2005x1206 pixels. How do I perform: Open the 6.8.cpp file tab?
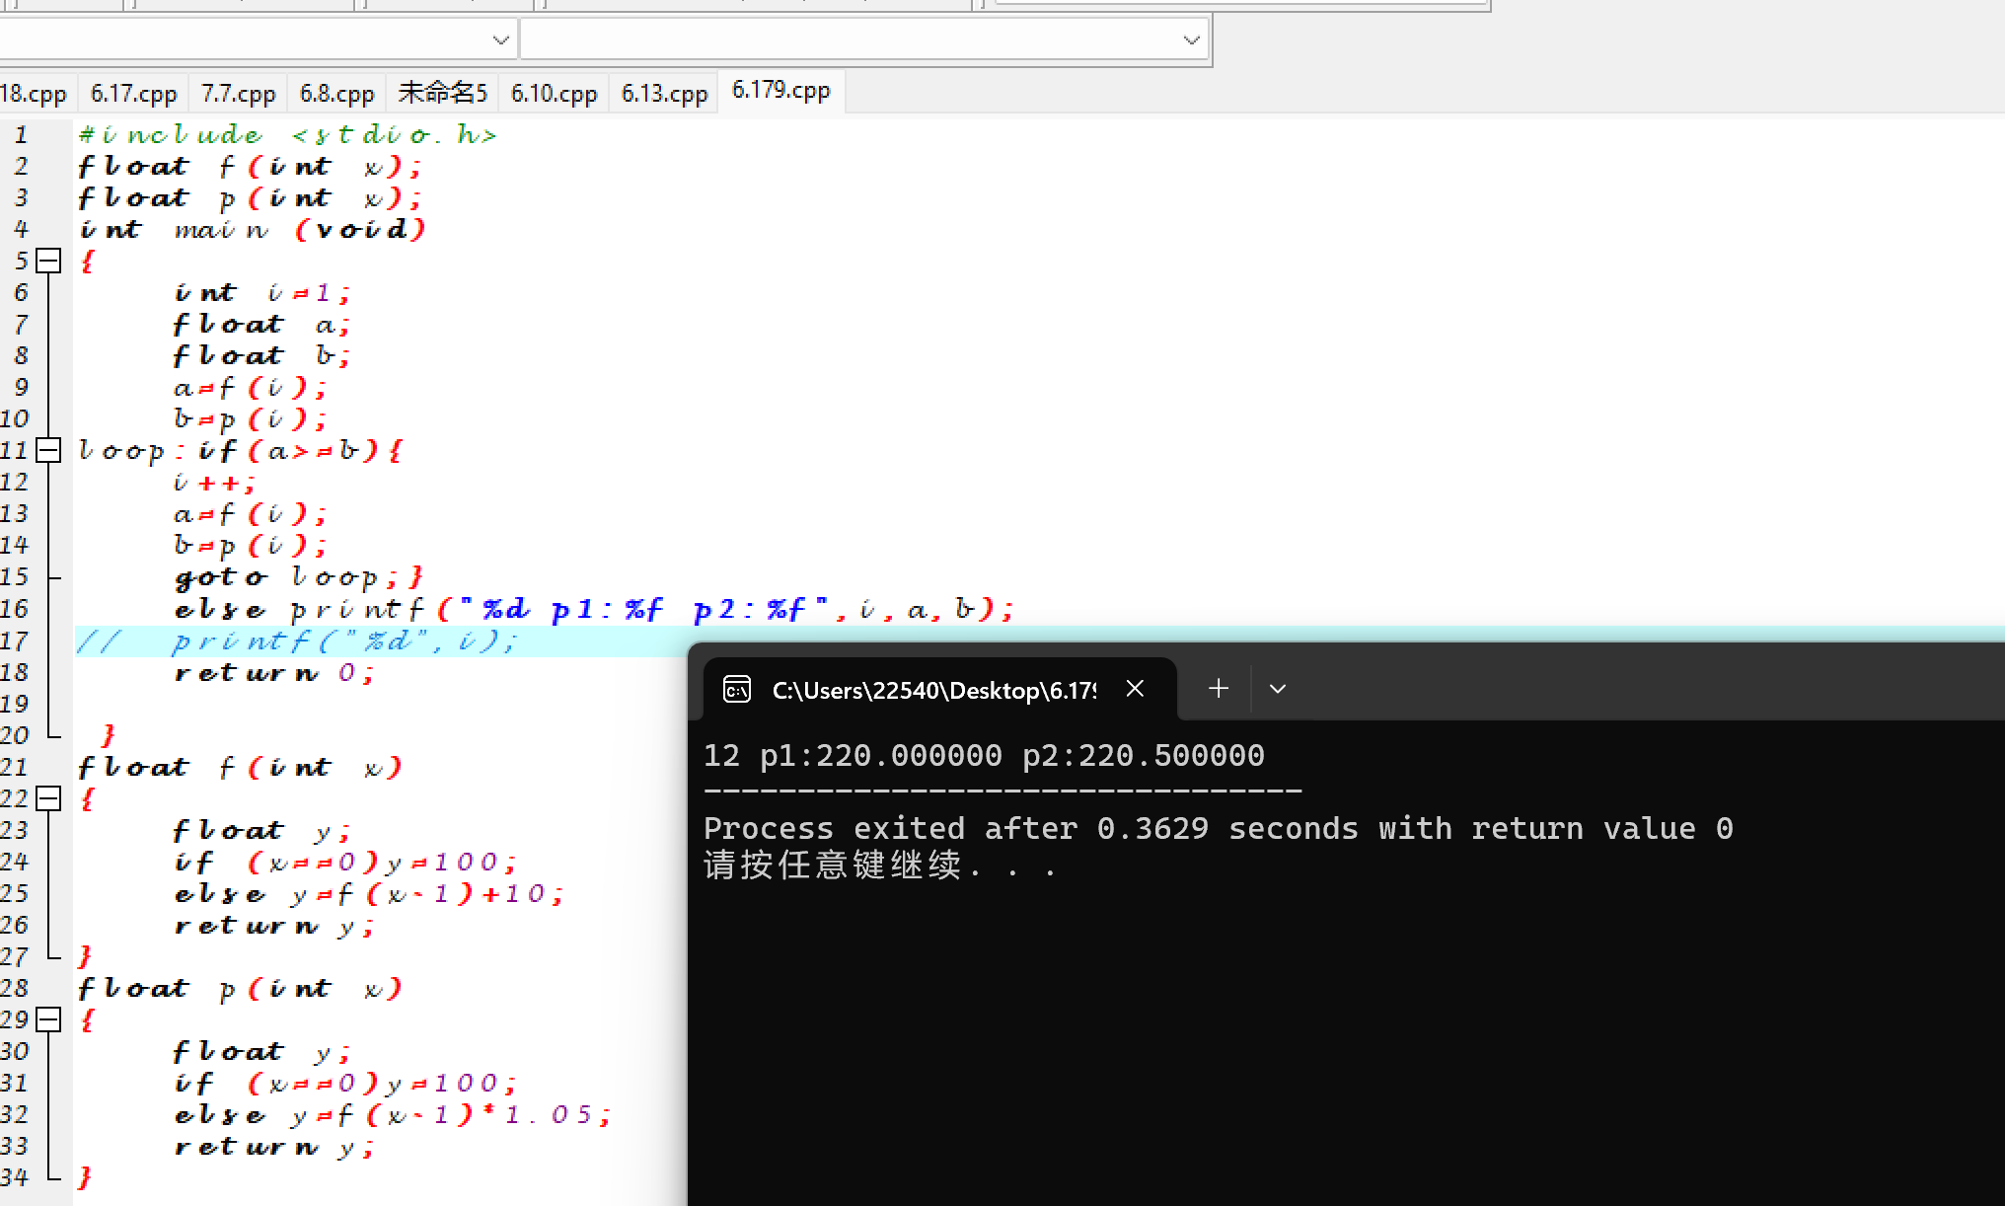[x=336, y=94]
